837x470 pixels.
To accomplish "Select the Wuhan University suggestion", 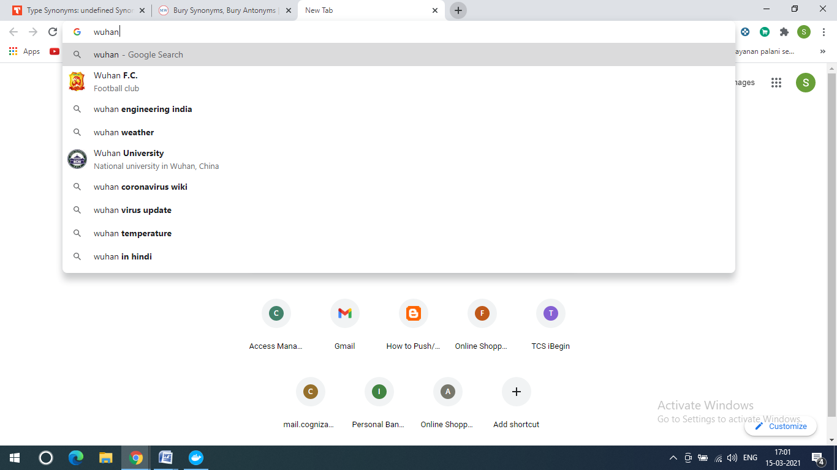I will click(399, 159).
